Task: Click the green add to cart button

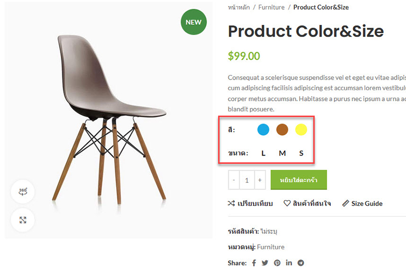Action: [x=298, y=180]
